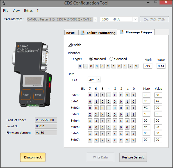Screen dimensions: 173x168
Task: Open the DLC dropdown
Action: click(98, 80)
